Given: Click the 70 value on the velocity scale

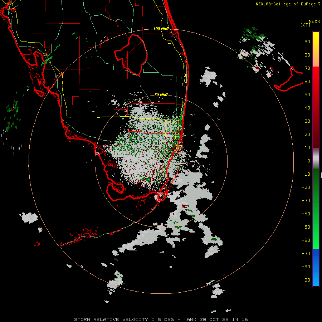Looking at the screenshot, I should (307, 68).
